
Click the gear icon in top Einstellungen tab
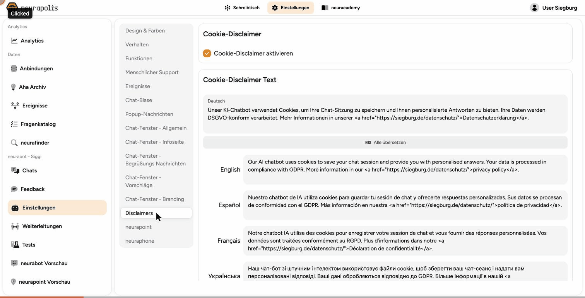pyautogui.click(x=275, y=8)
